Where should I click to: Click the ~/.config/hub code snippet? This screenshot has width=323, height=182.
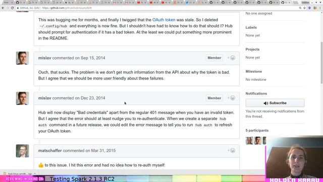(x=53, y=26)
